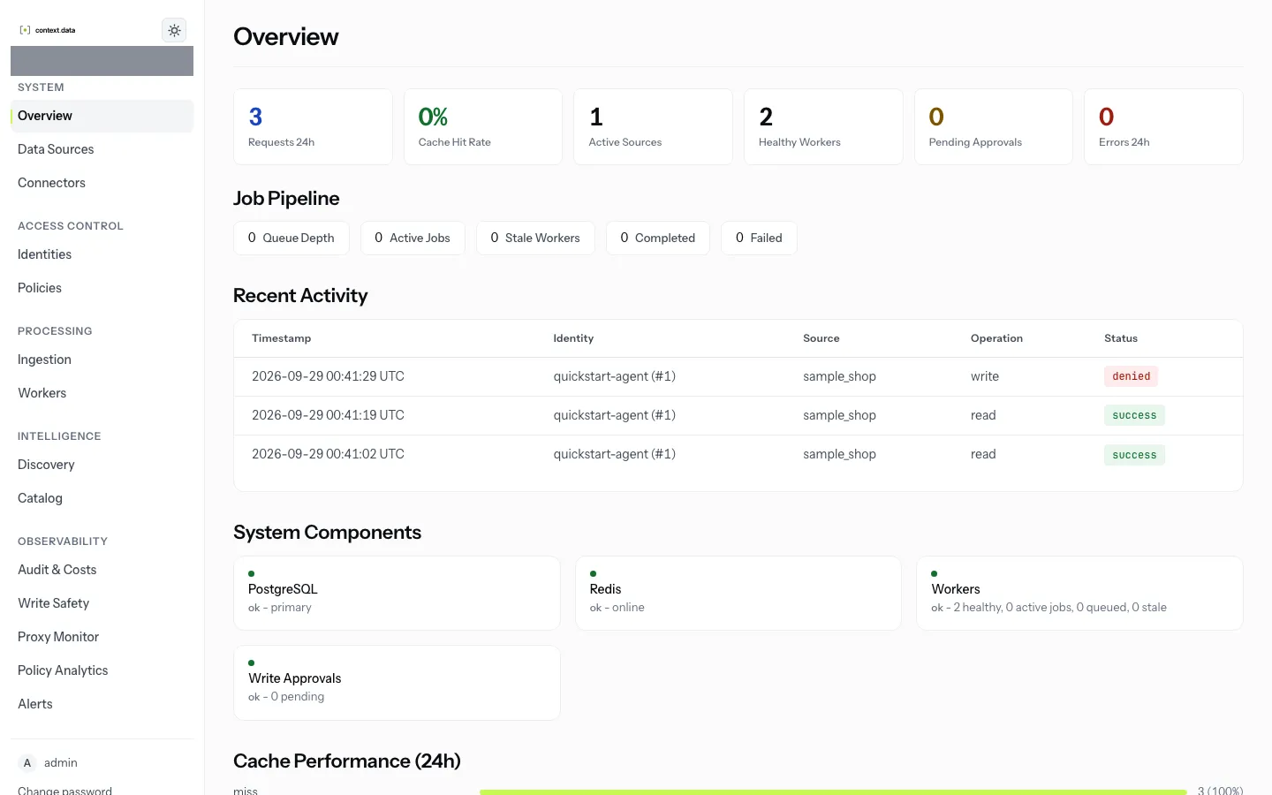Click the Operation column header

click(x=996, y=338)
